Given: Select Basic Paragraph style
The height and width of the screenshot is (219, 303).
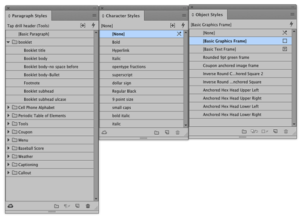Looking at the screenshot, I should point(50,34).
